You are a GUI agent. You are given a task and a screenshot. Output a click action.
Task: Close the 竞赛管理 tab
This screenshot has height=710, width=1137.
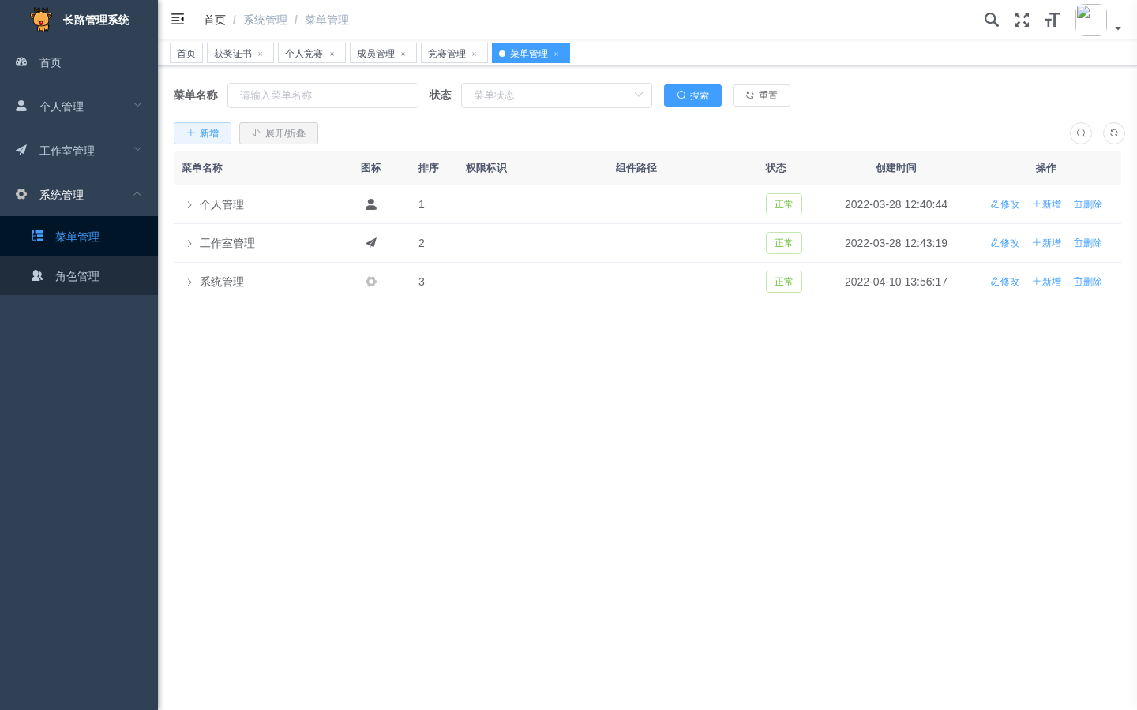tap(475, 54)
